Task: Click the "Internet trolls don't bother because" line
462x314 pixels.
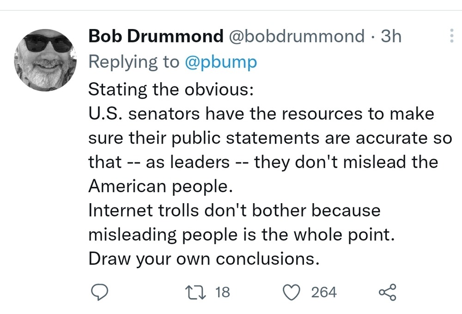Action: [234, 210]
